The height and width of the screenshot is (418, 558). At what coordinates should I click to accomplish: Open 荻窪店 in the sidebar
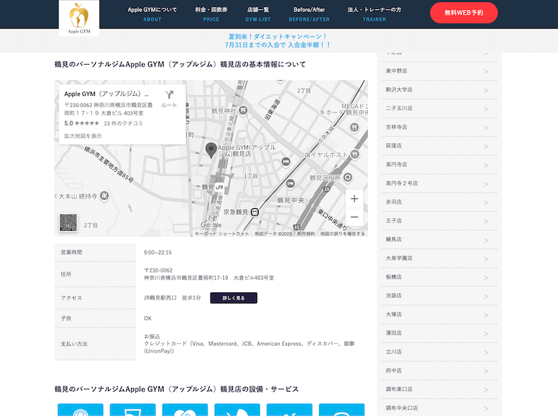point(440,146)
